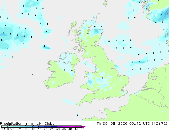Click the '09..12 UTC' time range text
This screenshot has width=169, height=130.
pos(140,124)
